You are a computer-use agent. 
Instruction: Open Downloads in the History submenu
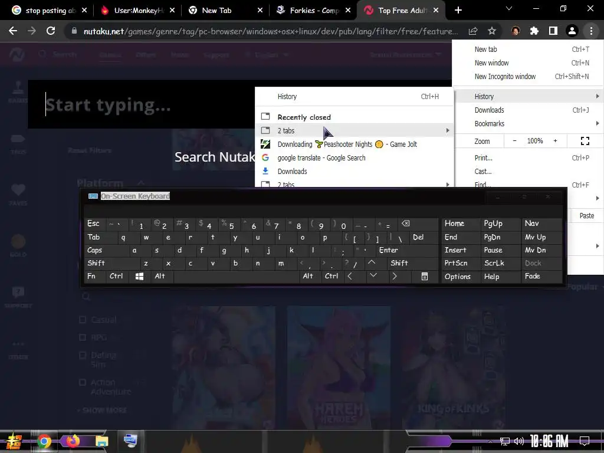click(354, 172)
